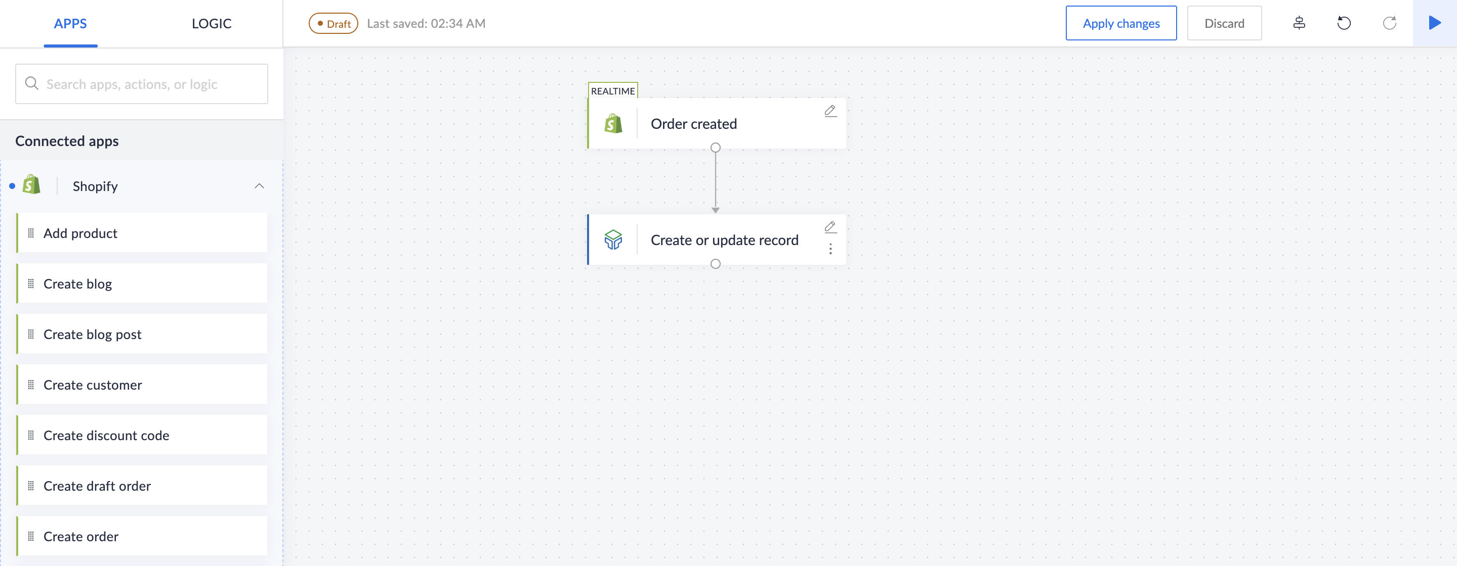Viewport: 1457px width, 566px height.
Task: Toggle the Order created realtime trigger
Action: pyautogui.click(x=612, y=90)
